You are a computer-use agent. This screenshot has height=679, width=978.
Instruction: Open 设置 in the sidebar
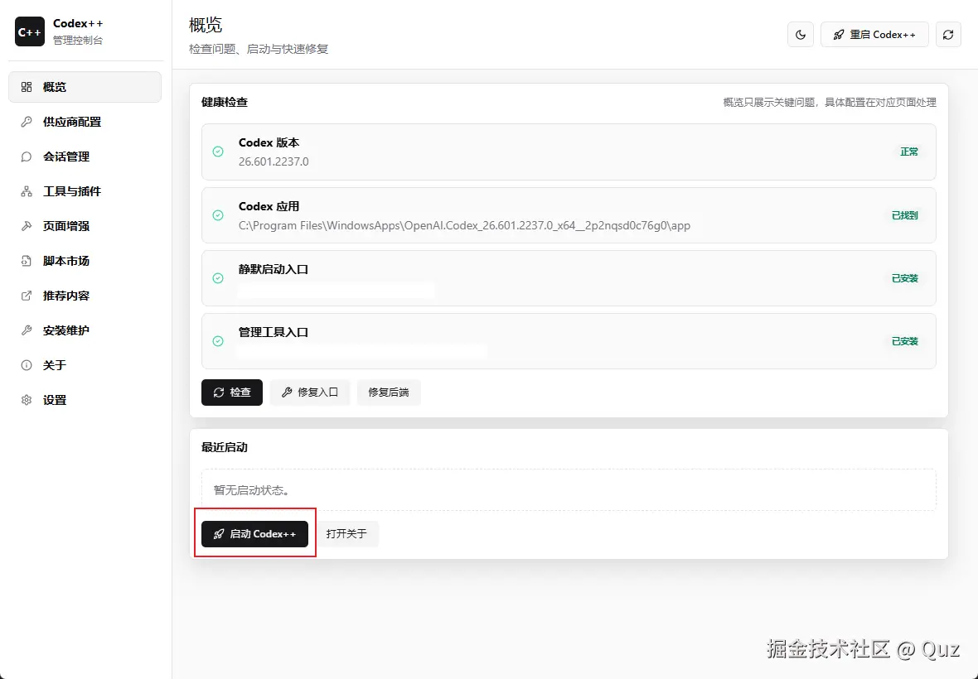point(85,401)
